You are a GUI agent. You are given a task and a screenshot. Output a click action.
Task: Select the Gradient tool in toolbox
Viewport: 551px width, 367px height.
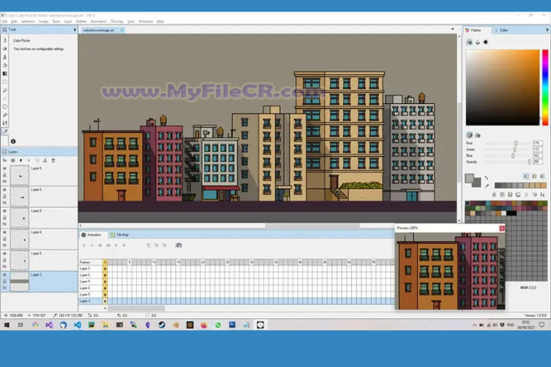pyautogui.click(x=5, y=73)
